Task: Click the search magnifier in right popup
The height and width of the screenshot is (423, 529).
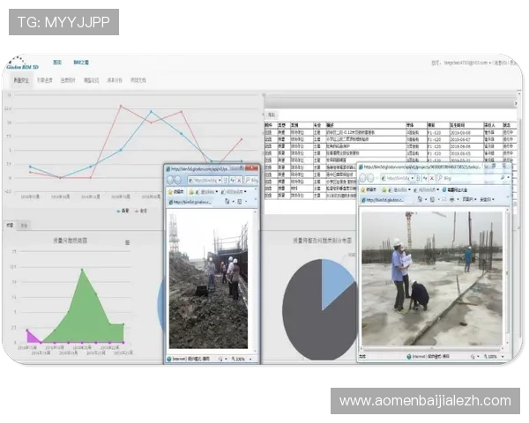Action: (x=503, y=178)
